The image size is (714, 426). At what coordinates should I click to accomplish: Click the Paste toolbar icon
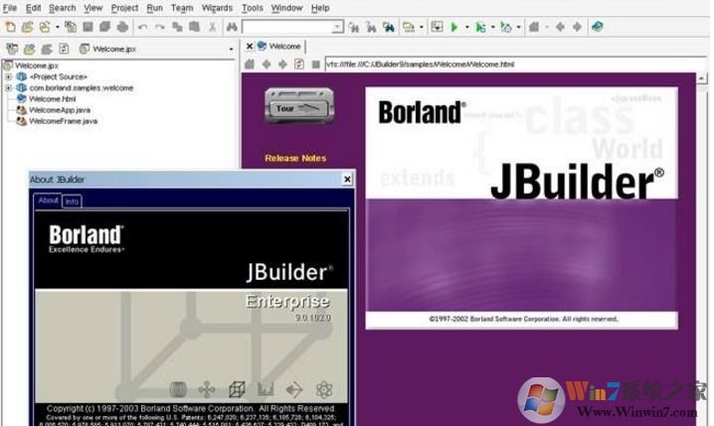195,27
